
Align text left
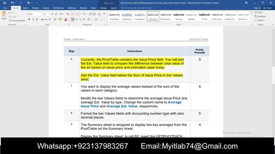pyautogui.click(x=73, y=19)
